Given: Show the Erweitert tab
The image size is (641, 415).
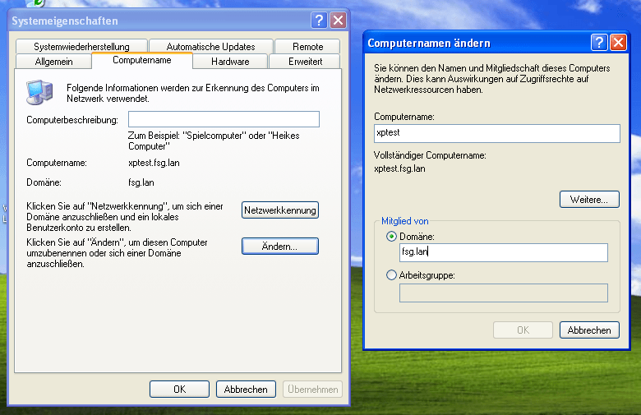Looking at the screenshot, I should [305, 62].
